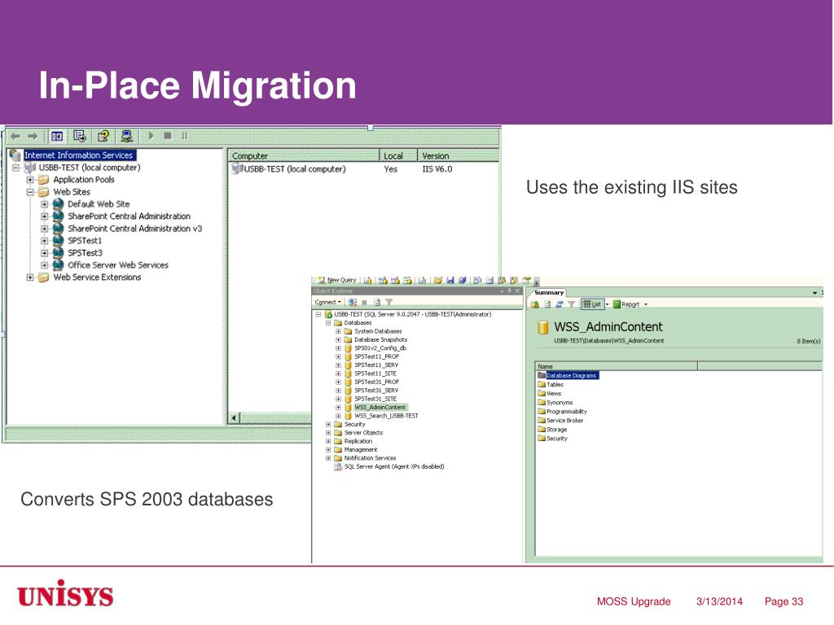
Task: Click the Synchronize arrows icon in Summary toolbar
Action: pyautogui.click(x=559, y=304)
